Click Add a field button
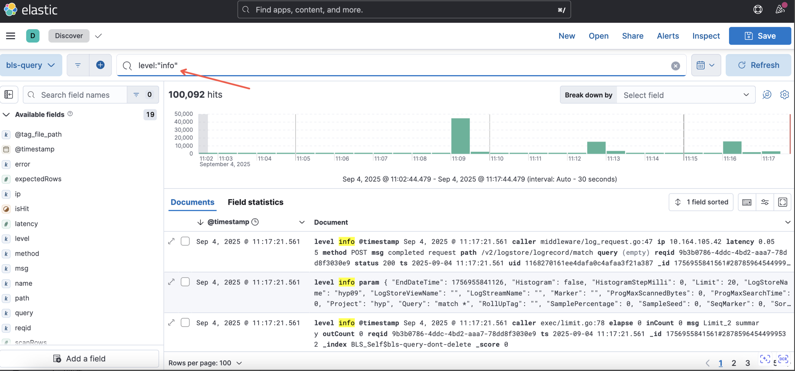795x371 pixels. [79, 359]
